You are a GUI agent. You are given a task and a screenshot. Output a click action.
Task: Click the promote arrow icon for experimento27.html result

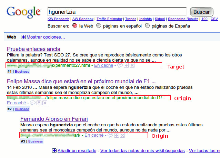point(126,65)
